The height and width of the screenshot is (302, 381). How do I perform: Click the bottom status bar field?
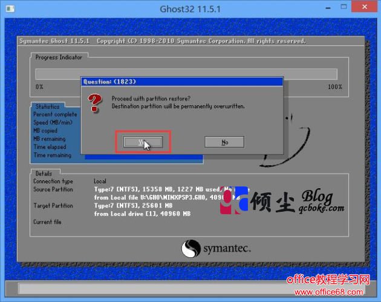pos(190,289)
